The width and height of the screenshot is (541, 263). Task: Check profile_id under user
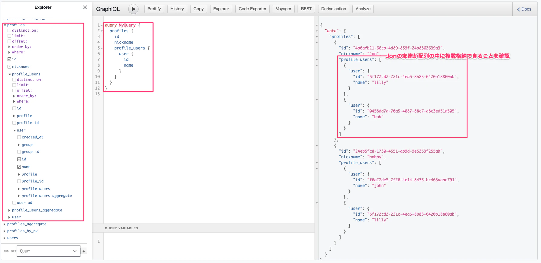click(x=19, y=181)
